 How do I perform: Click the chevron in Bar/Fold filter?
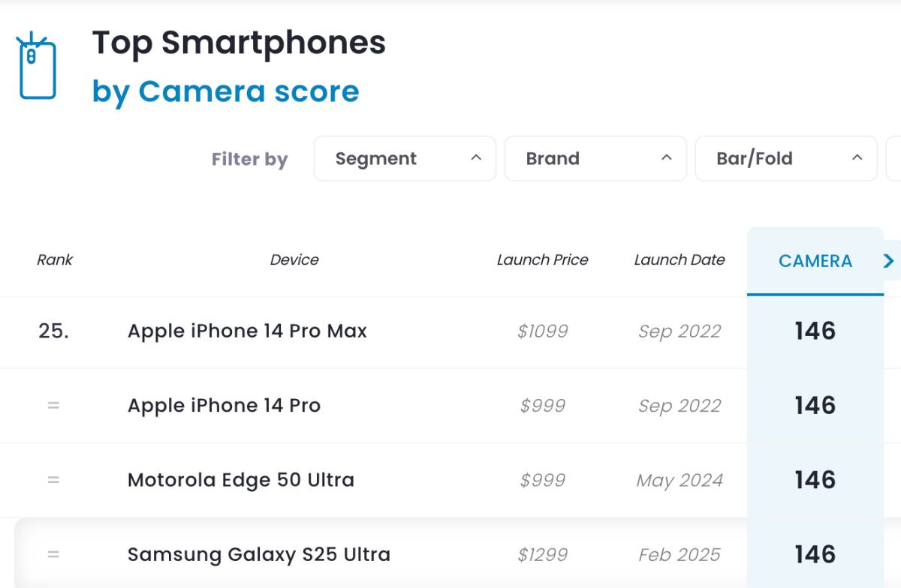tap(857, 157)
